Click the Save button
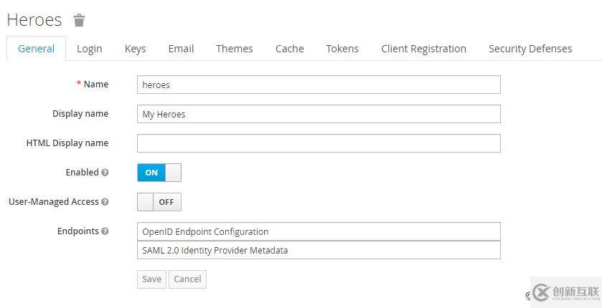 tap(151, 279)
